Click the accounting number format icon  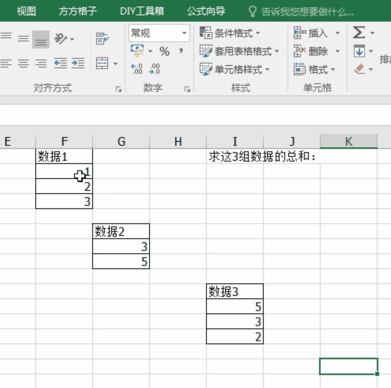tap(137, 51)
